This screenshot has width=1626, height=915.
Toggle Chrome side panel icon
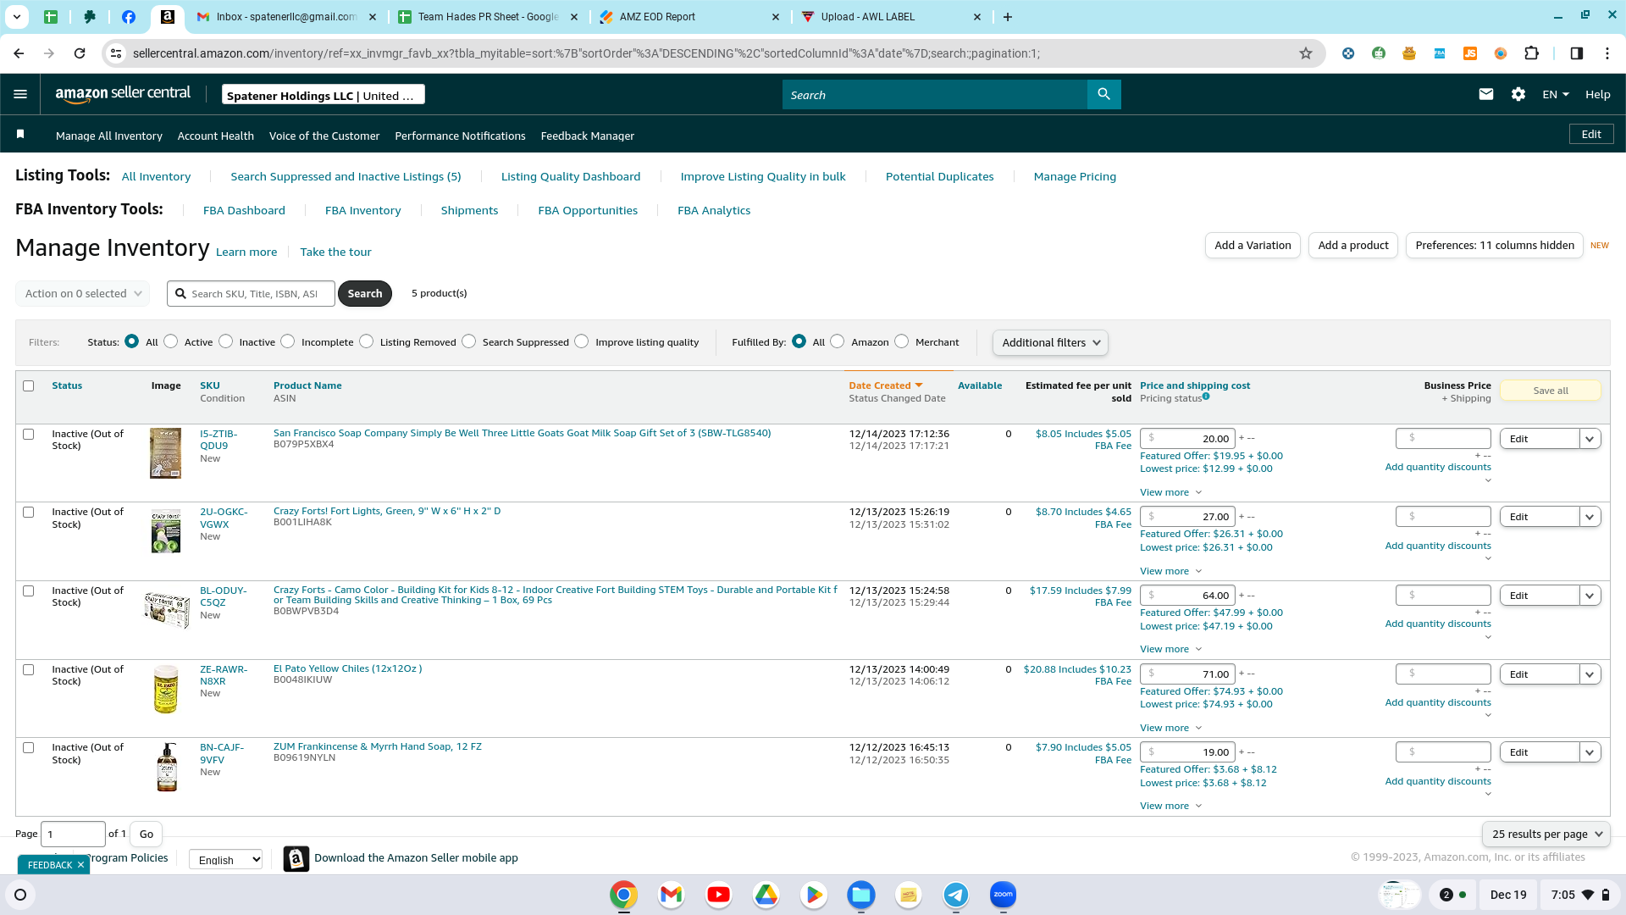pos(1576,53)
